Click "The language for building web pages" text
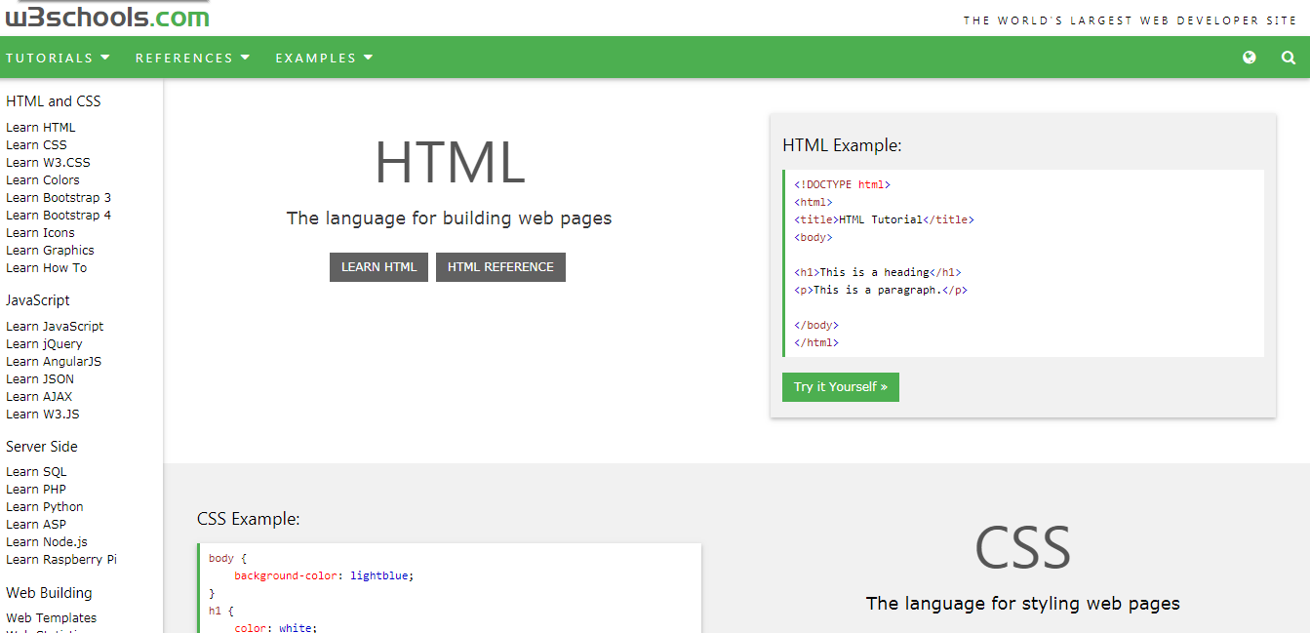Screen dimensions: 1310x633 450,218
